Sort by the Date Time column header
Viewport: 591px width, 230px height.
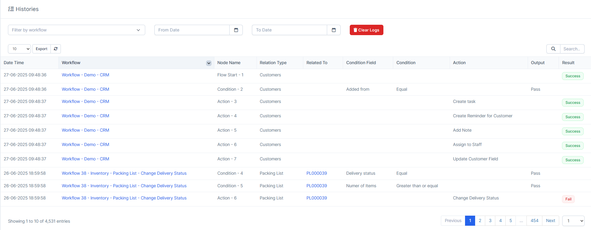pyautogui.click(x=14, y=63)
